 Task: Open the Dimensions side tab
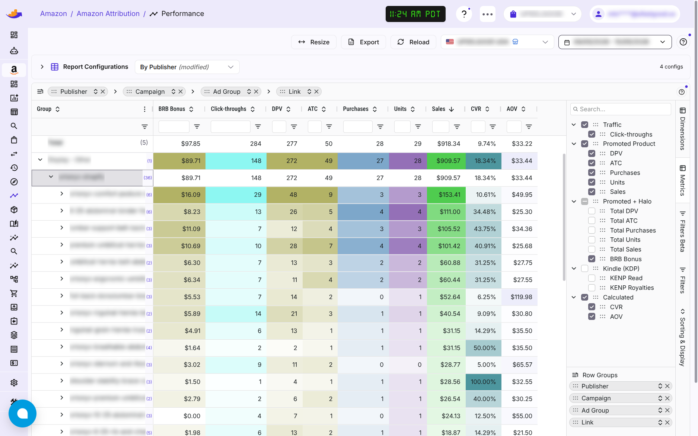pos(682,129)
